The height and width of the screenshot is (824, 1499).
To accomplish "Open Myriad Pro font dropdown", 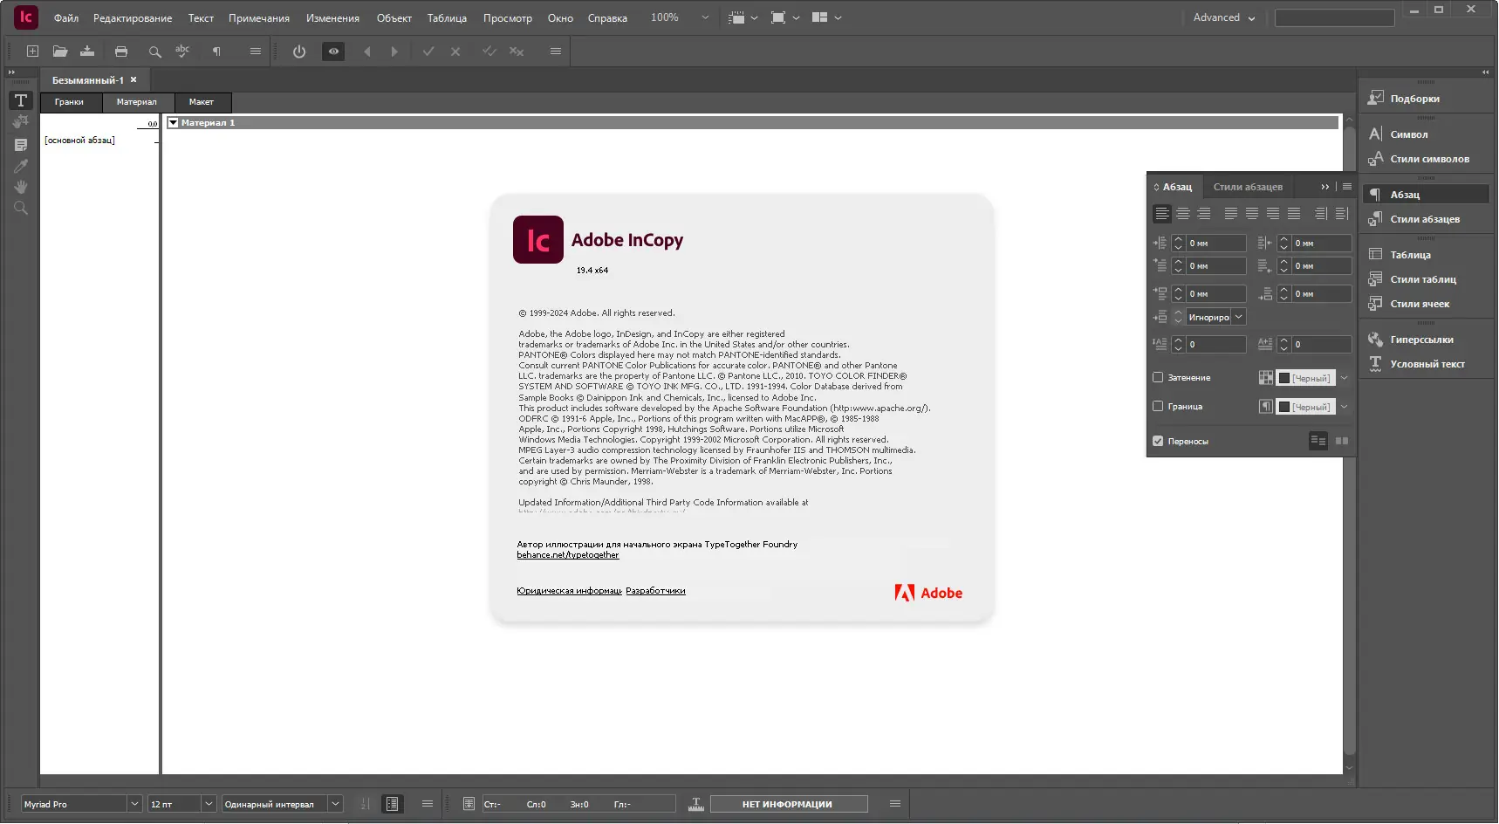I will coord(134,804).
